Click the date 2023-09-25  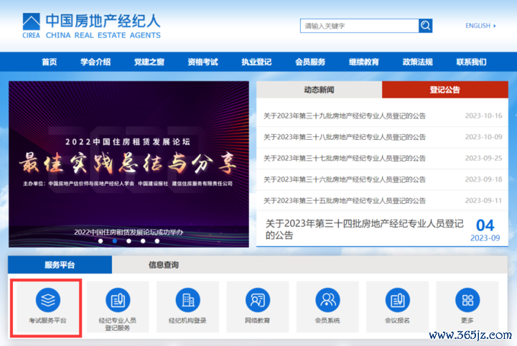(483, 158)
